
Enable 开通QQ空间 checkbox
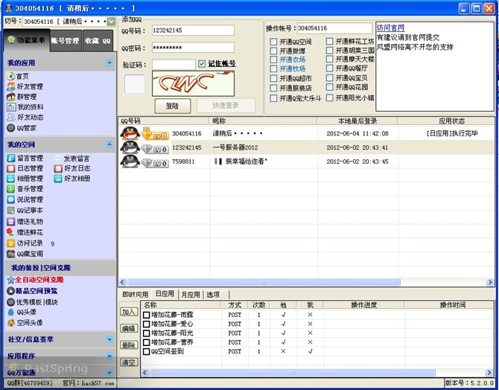[x=273, y=42]
